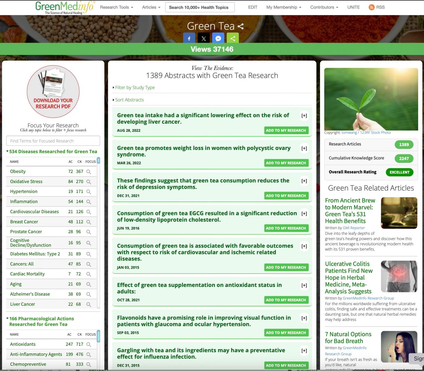Click share icon beside Green Tea title

[241, 27]
